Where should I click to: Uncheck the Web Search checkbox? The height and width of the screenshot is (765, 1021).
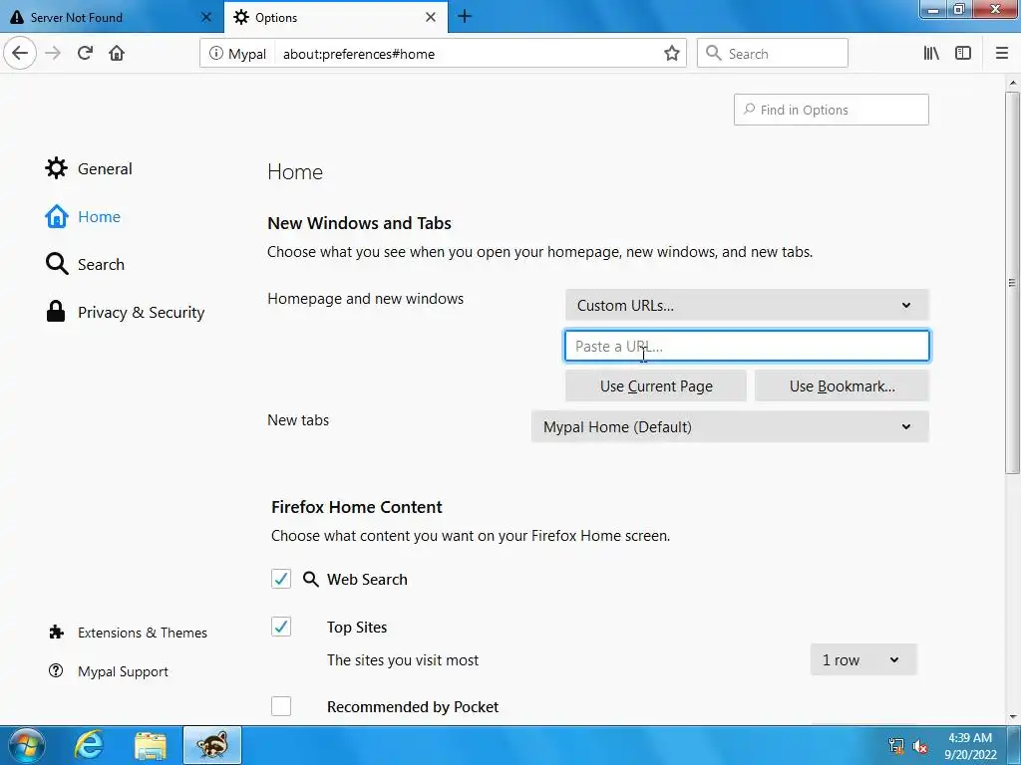(281, 579)
